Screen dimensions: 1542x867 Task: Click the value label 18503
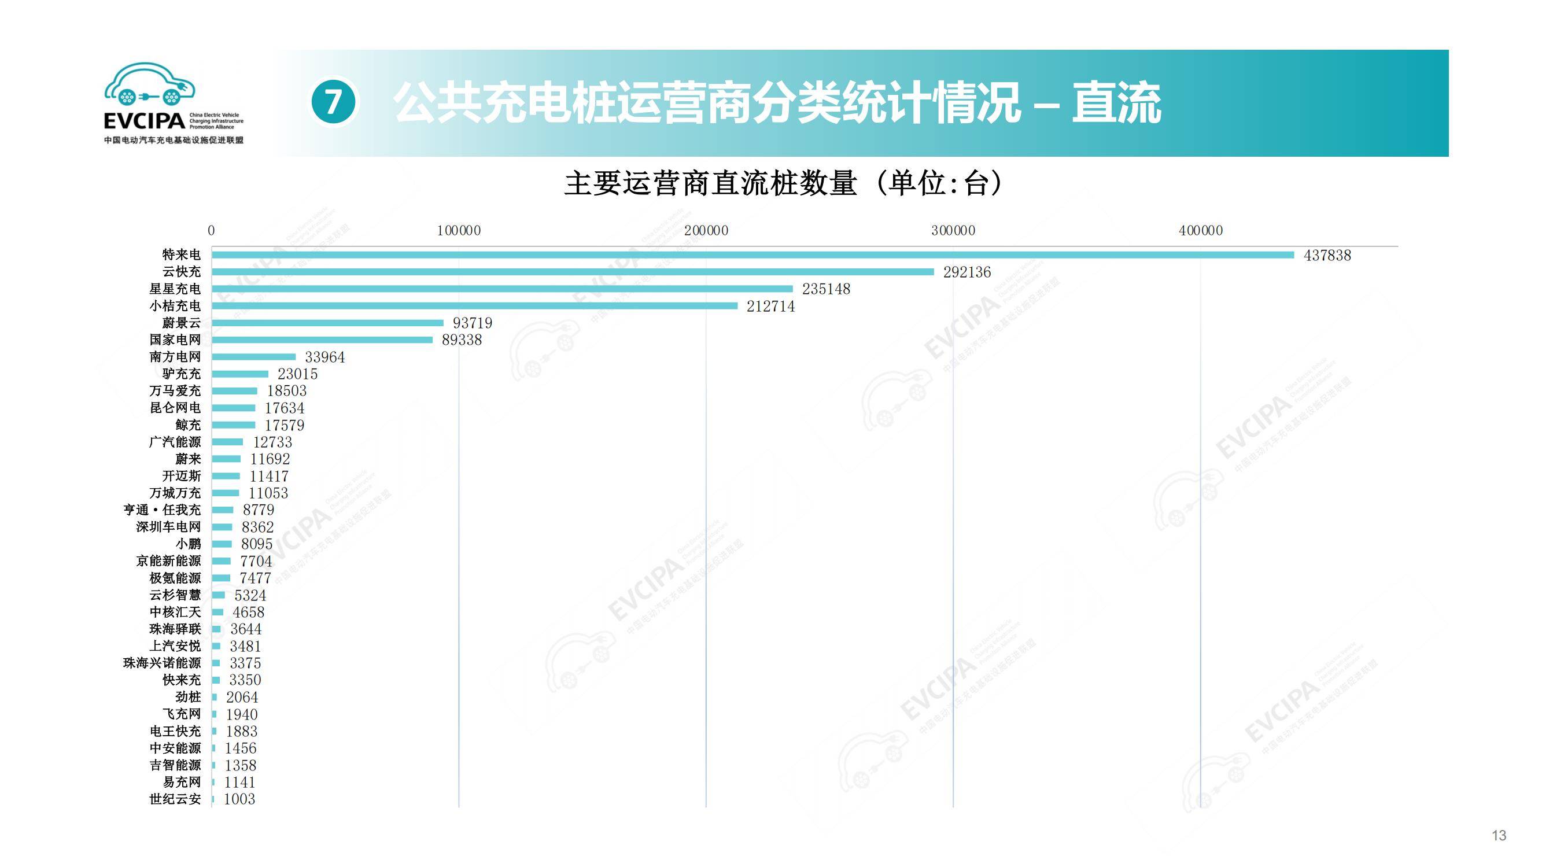click(x=286, y=390)
